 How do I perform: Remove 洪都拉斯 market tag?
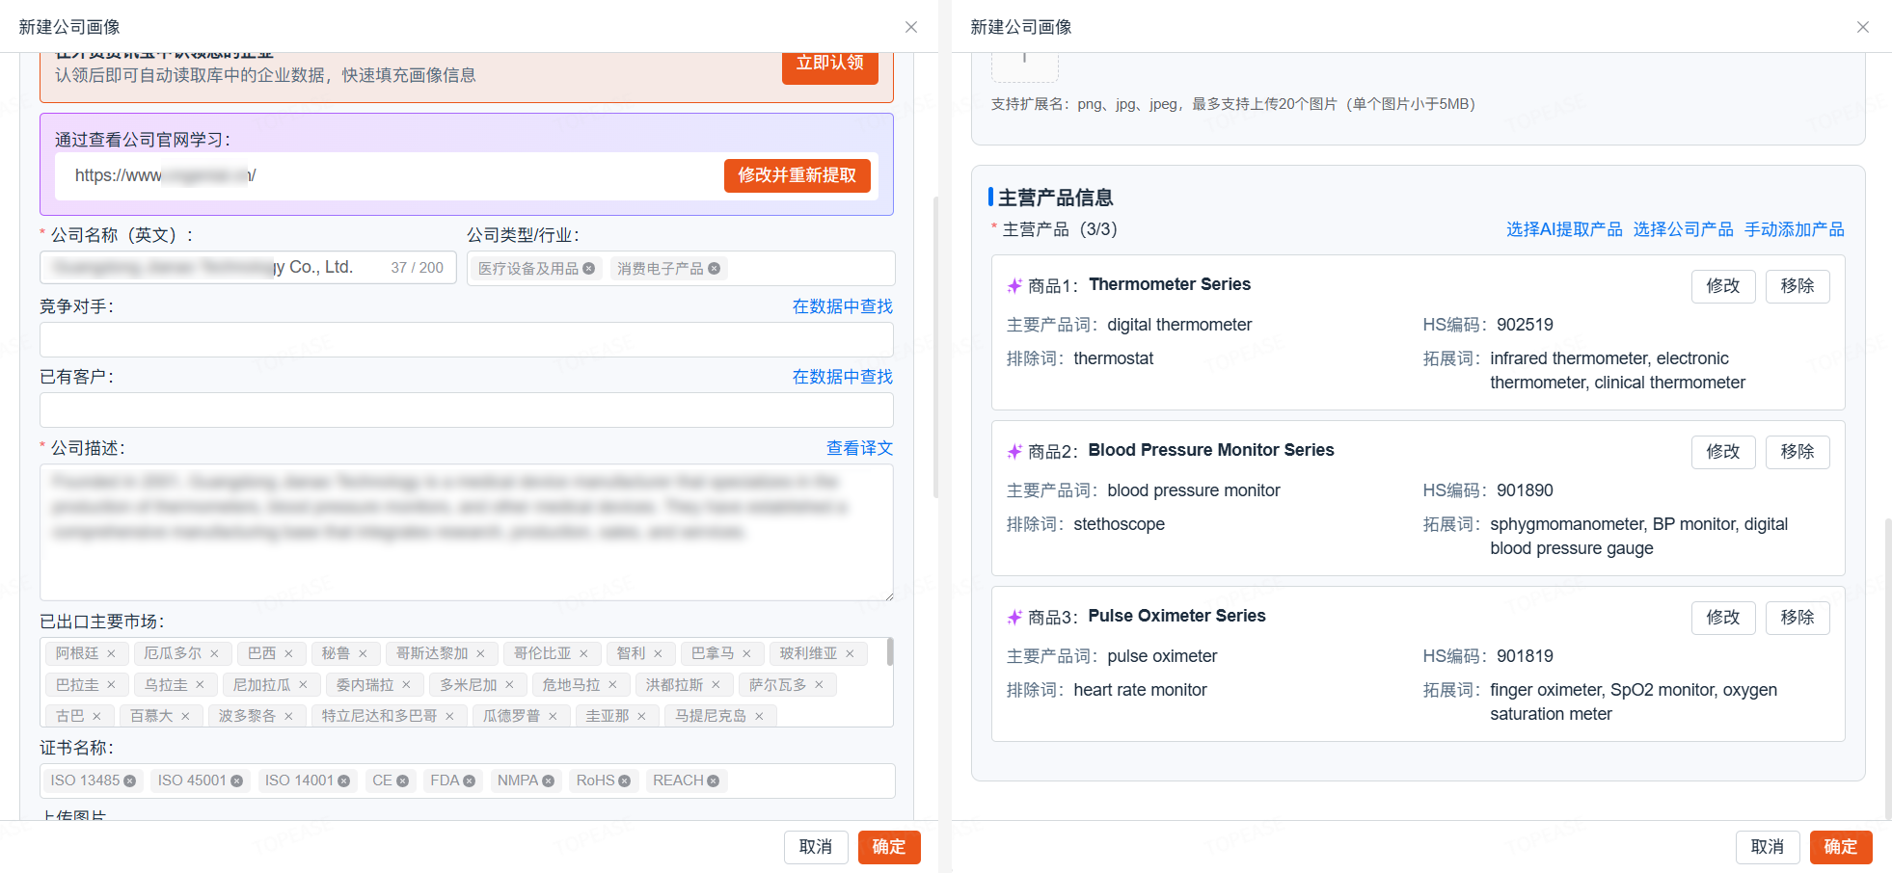716,685
